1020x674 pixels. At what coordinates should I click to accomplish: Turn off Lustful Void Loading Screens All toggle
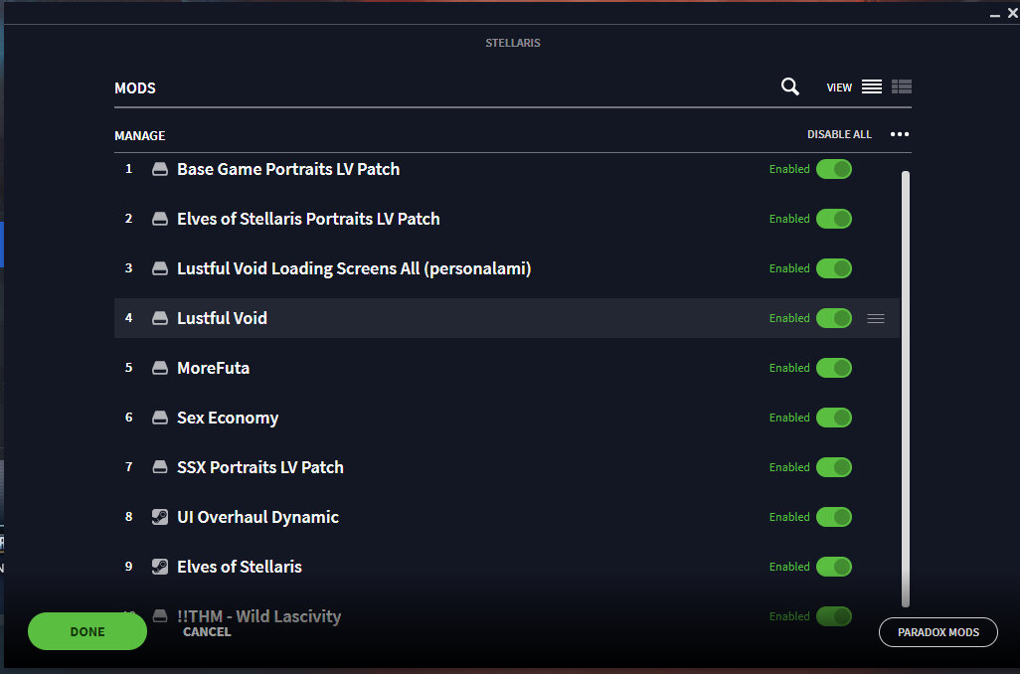834,268
